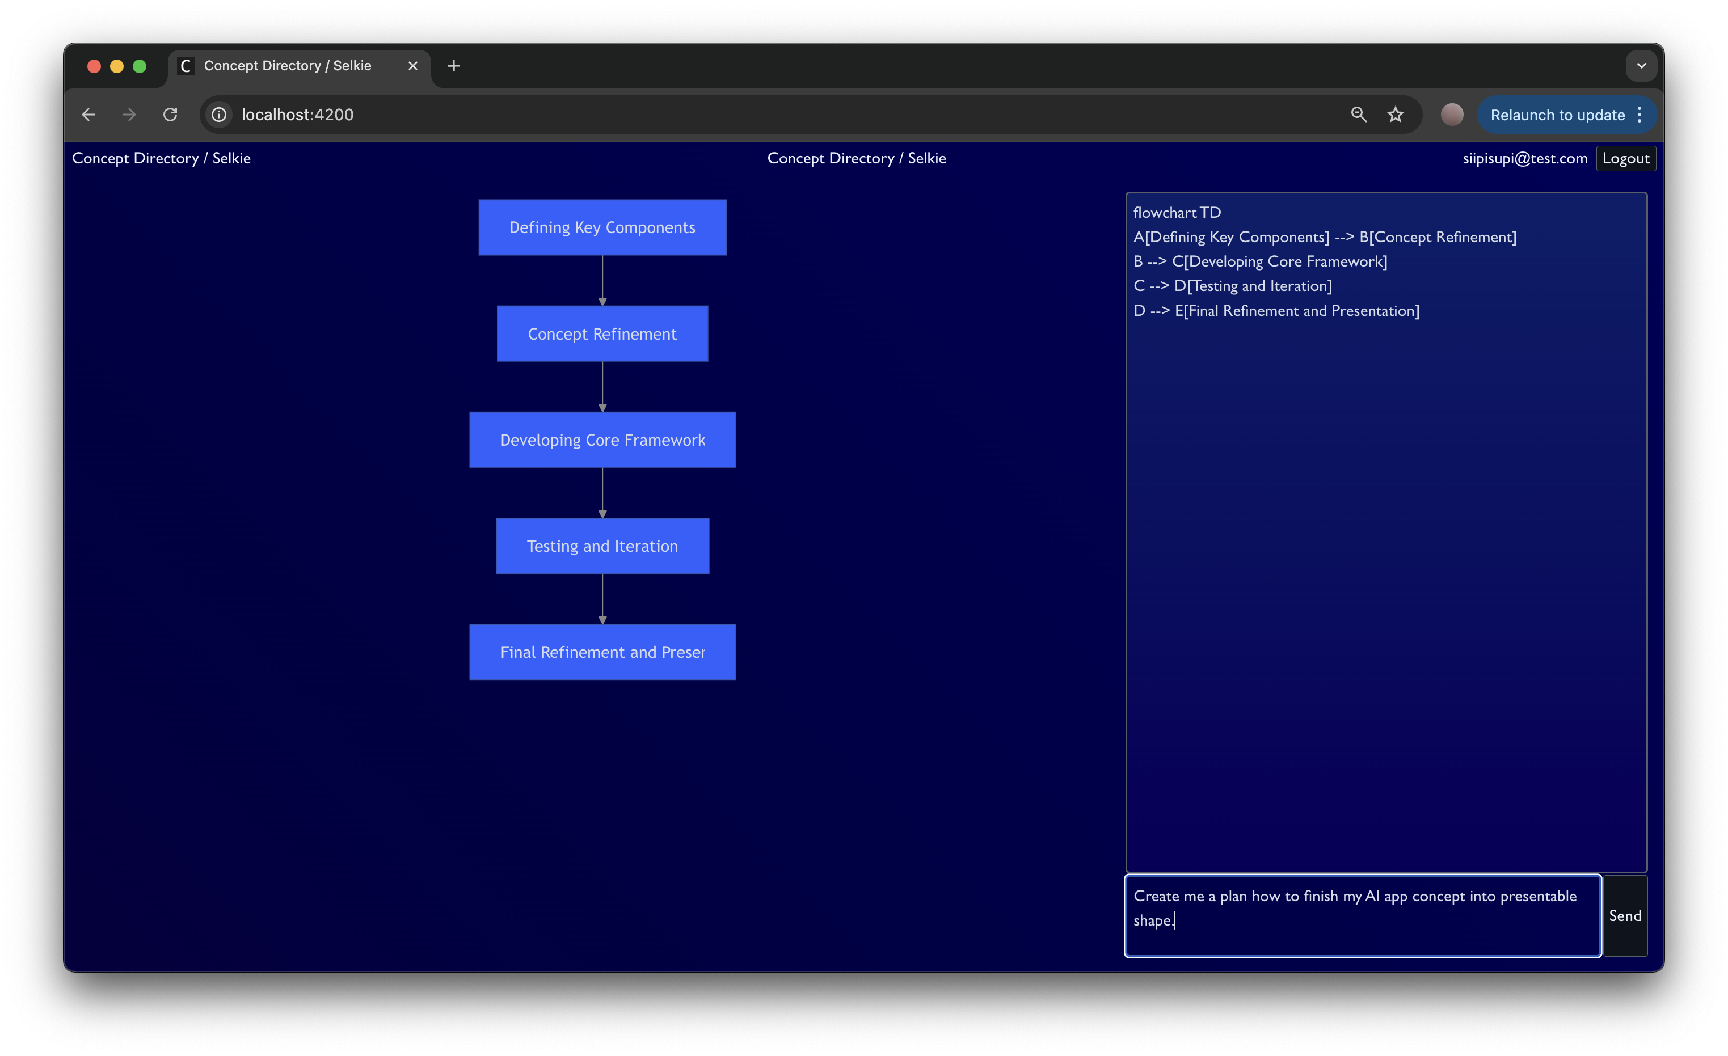Image resolution: width=1728 pixels, height=1056 pixels.
Task: Open the Chrome profile avatar
Action: point(1452,115)
